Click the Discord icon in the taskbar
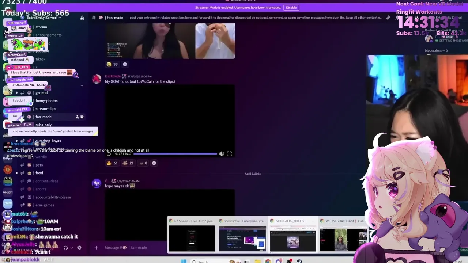The width and height of the screenshot is (468, 263). [x=279, y=261]
